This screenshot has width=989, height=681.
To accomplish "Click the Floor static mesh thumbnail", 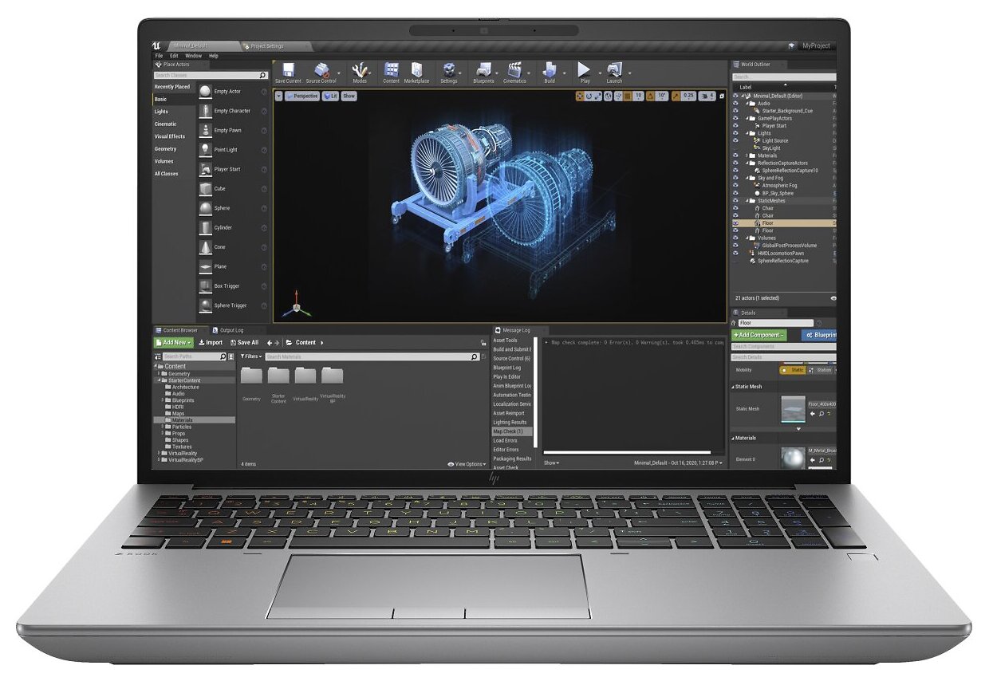I will (x=793, y=409).
